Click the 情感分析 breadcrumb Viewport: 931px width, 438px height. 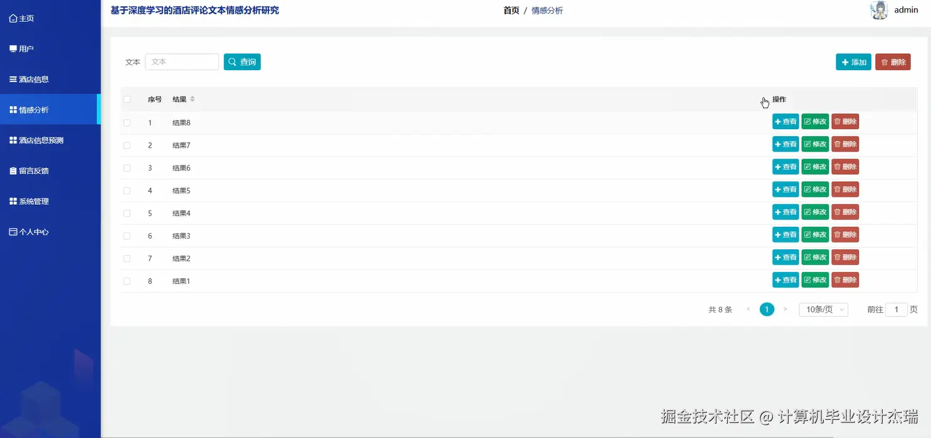point(547,11)
